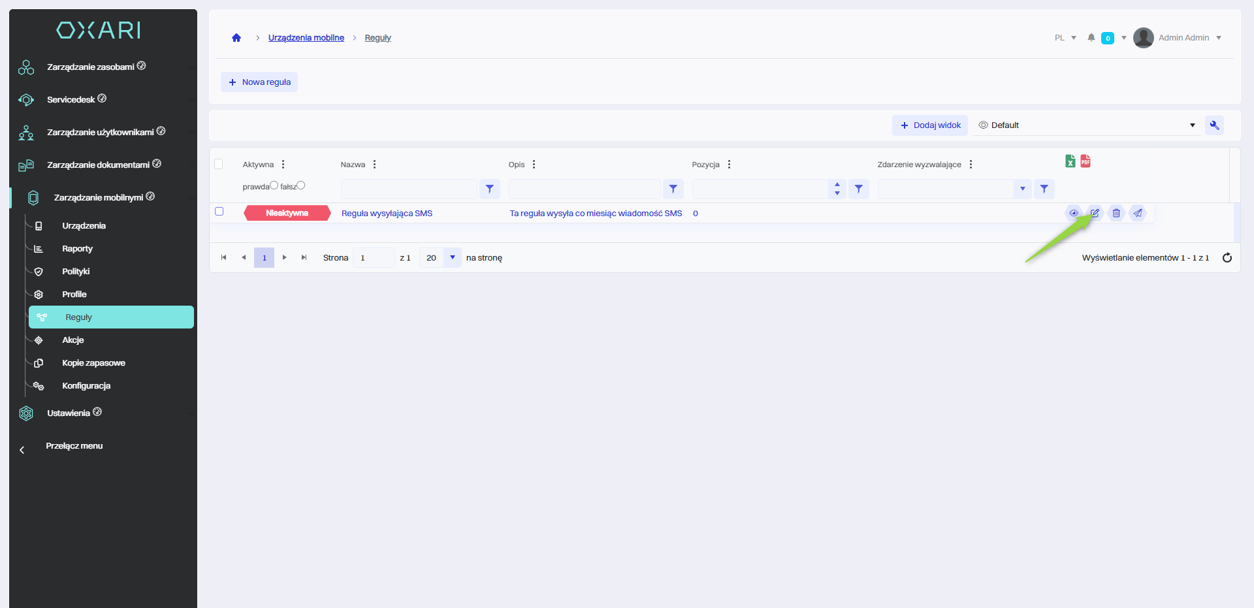
Task: Click the edit rule pencil icon
Action: coord(1095,213)
